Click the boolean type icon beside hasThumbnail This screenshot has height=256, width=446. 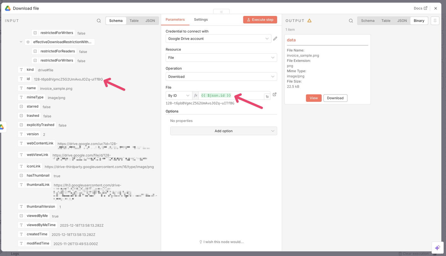tap(21, 175)
